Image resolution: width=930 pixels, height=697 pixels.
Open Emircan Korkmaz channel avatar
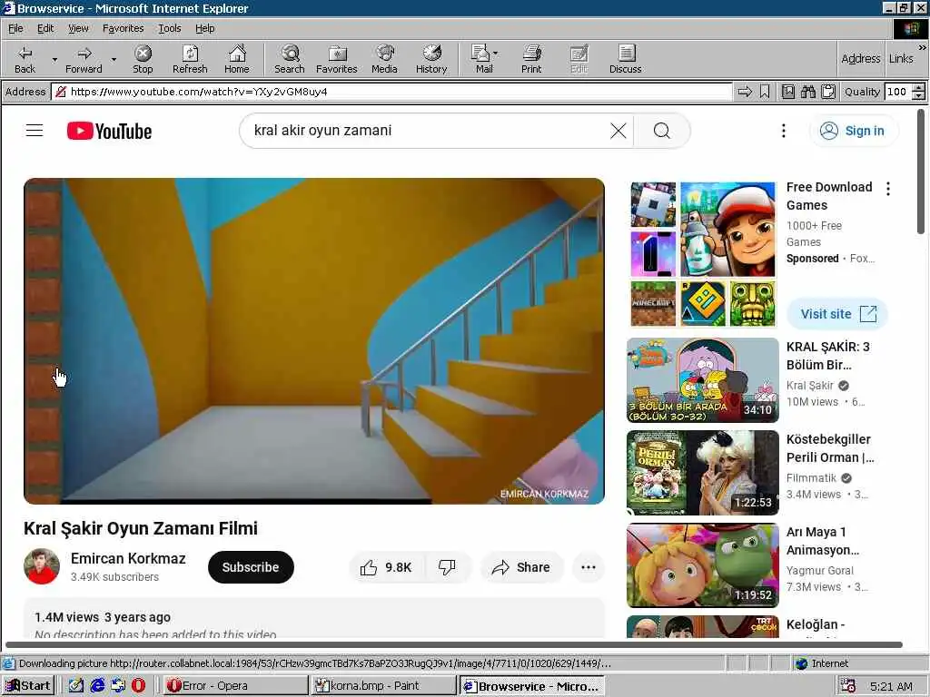42,566
